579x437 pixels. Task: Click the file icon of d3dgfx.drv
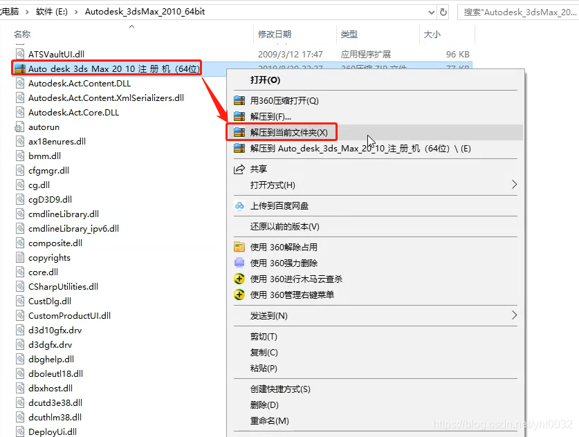(x=20, y=344)
